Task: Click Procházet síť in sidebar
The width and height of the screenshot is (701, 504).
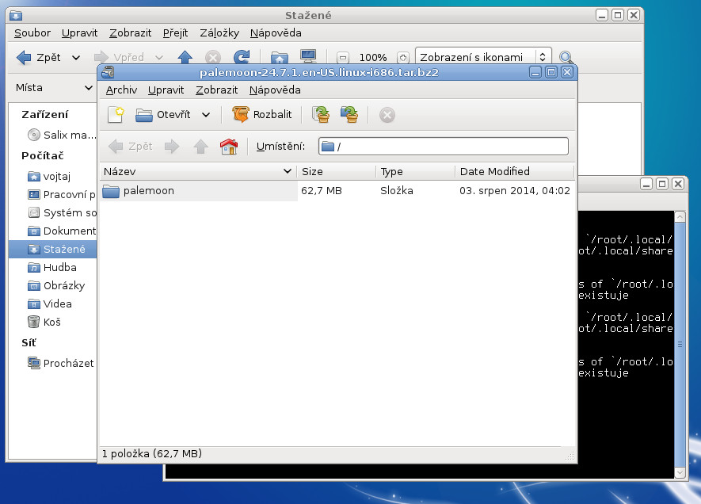Action: tap(61, 363)
